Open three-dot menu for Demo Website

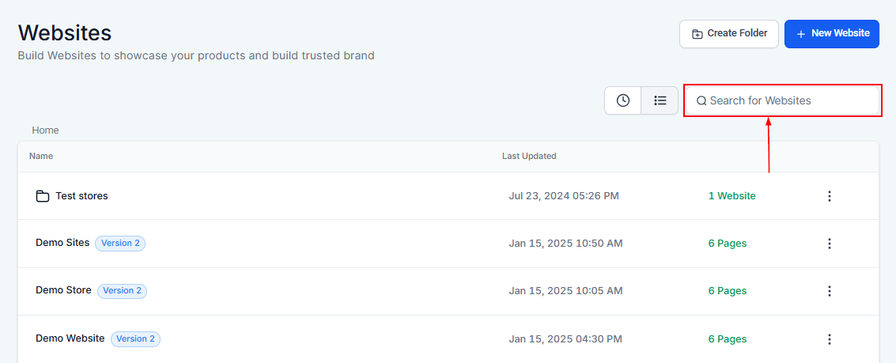pos(829,339)
